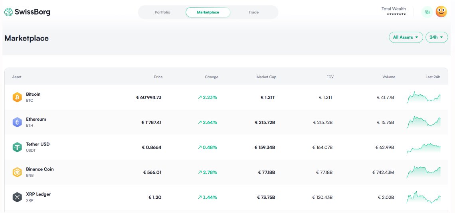
Task: Open the Tether USD asset name
Action: (x=38, y=144)
